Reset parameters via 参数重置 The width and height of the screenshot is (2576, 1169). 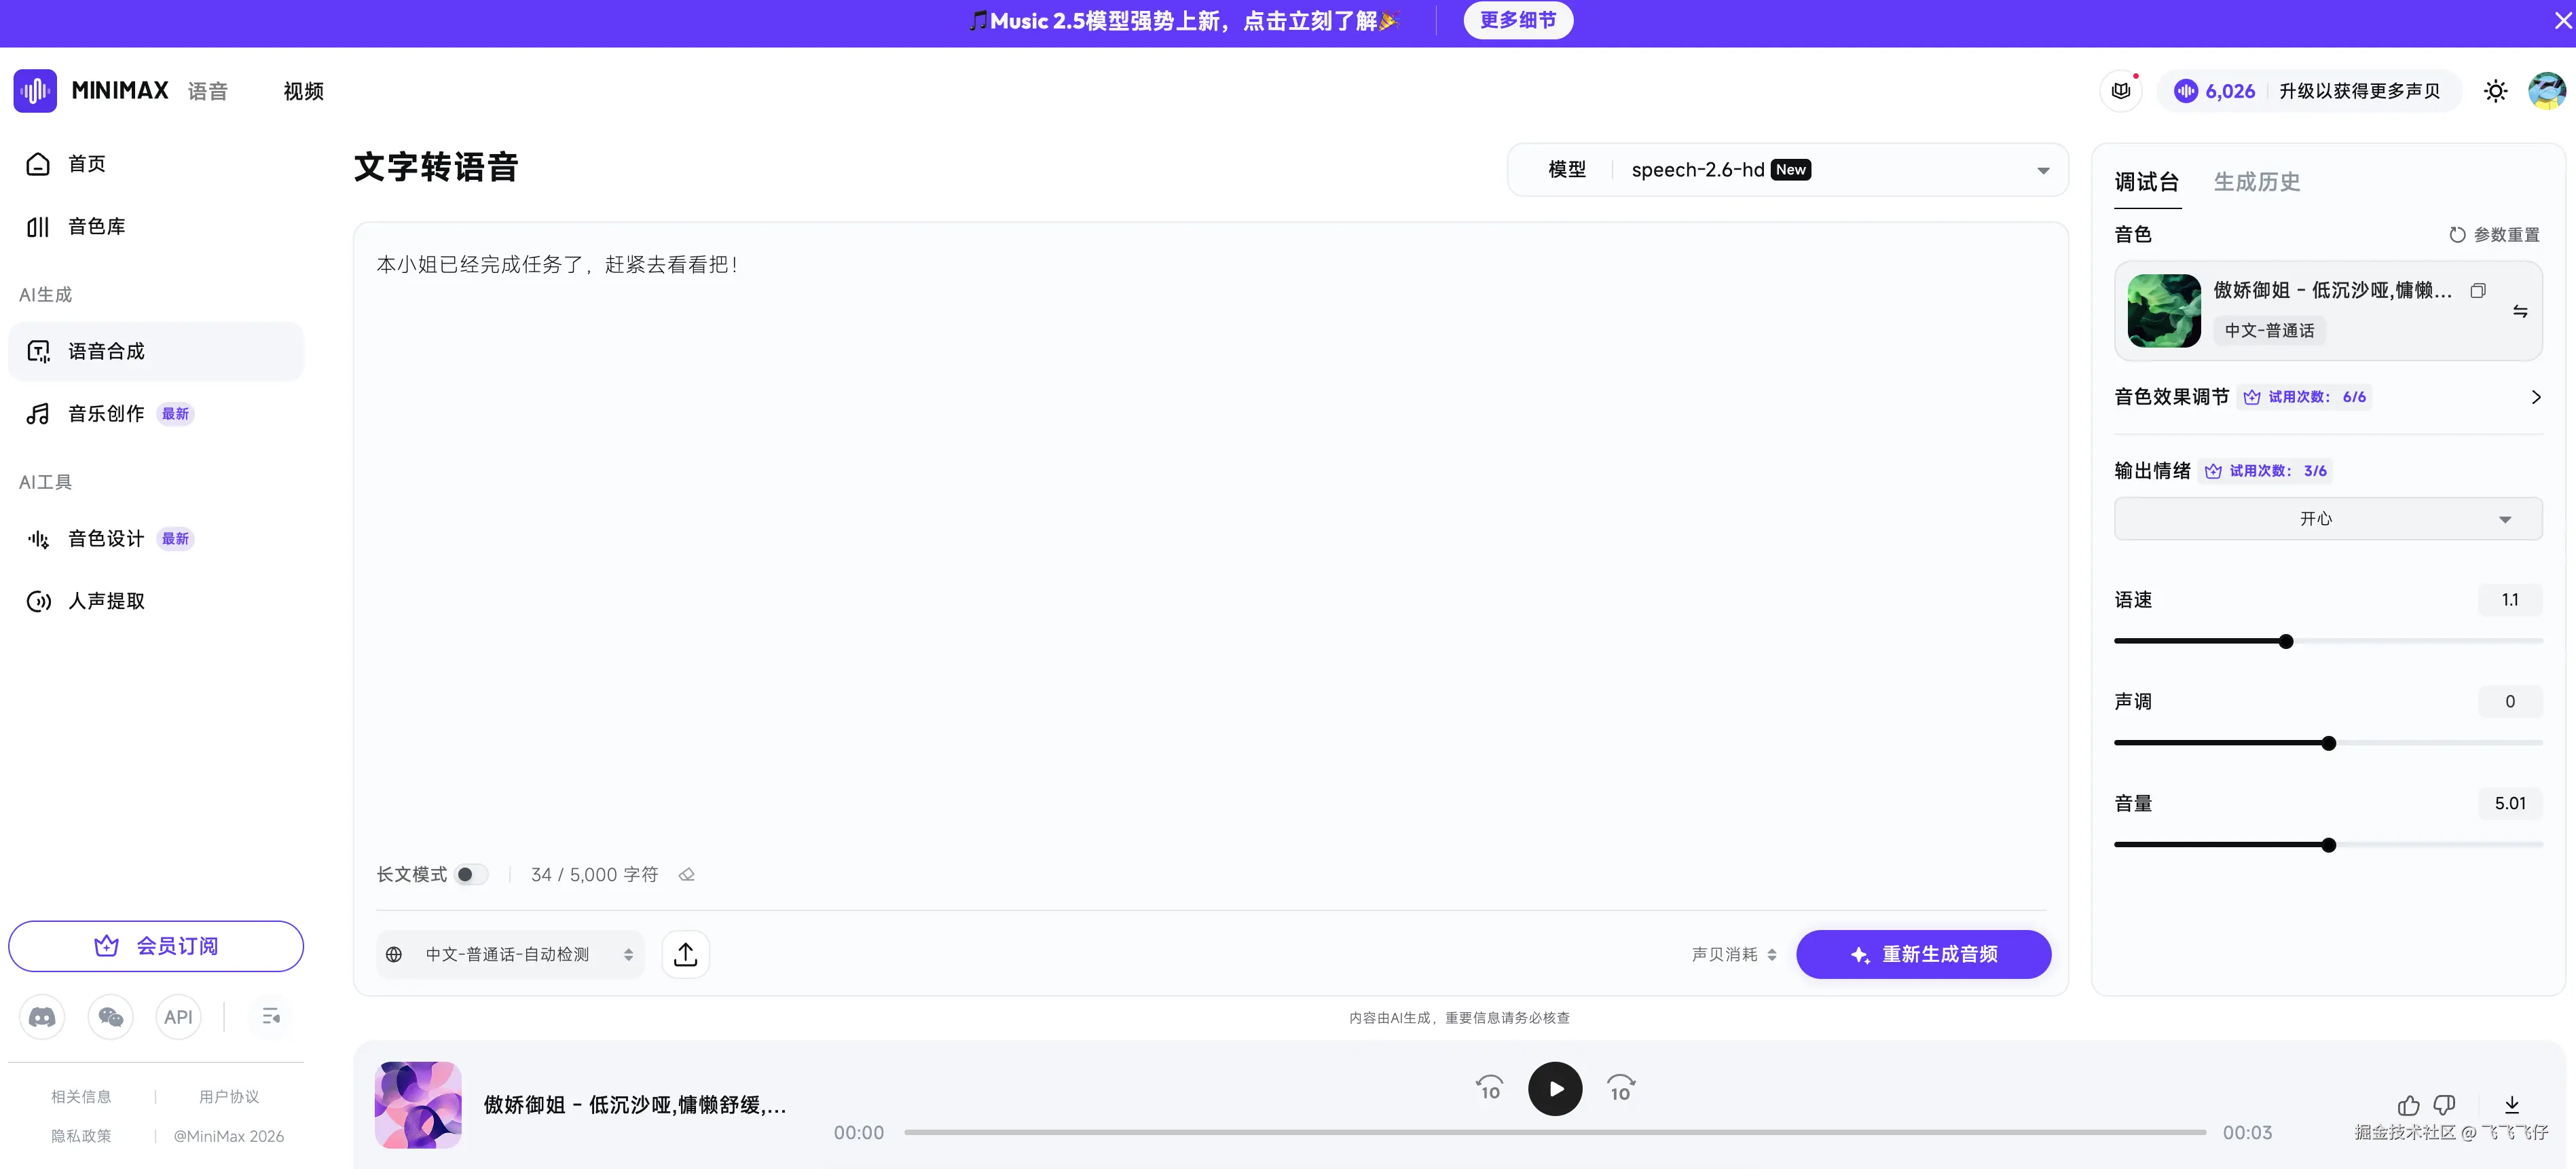point(2494,235)
